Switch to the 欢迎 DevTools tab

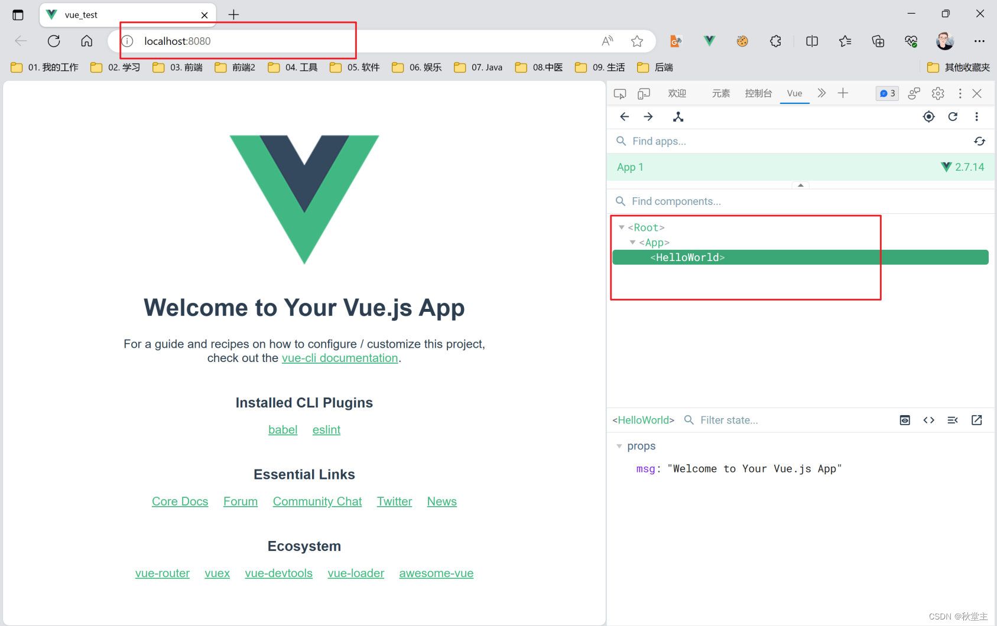pyautogui.click(x=677, y=93)
